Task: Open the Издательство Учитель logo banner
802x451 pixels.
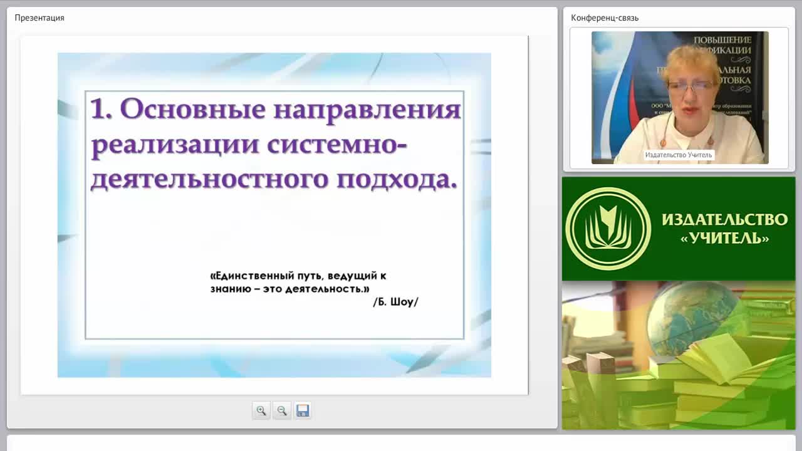Action: click(x=679, y=229)
